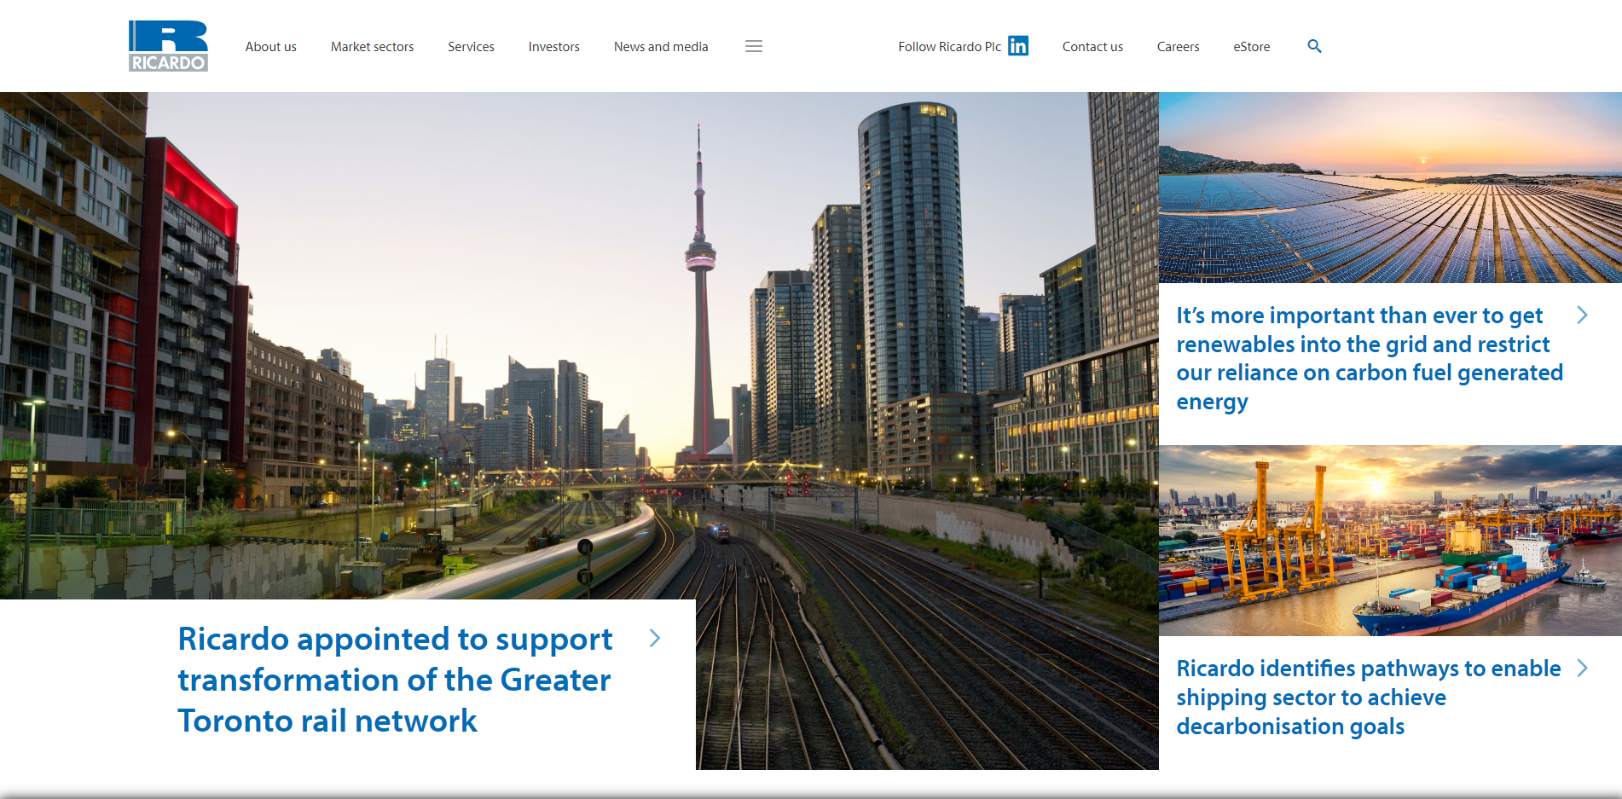Viewport: 1622px width, 799px height.
Task: Open the hamburger menu icon
Action: [754, 46]
